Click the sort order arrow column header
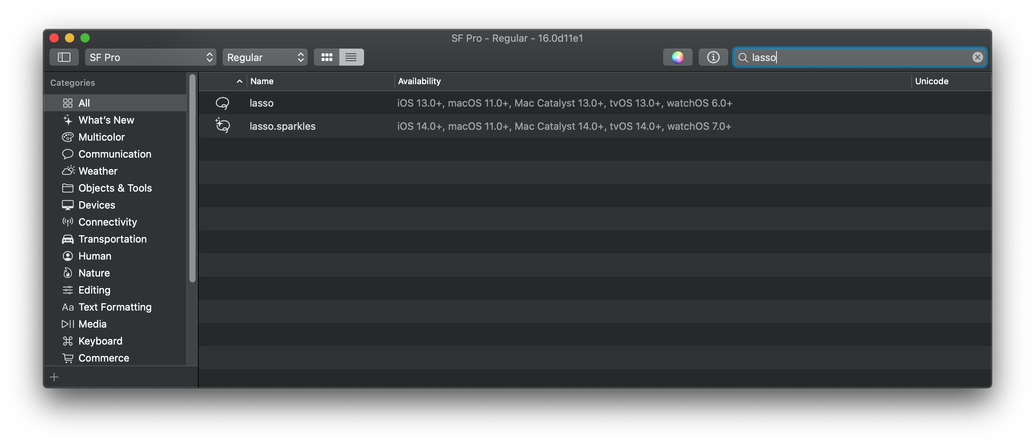Image resolution: width=1035 pixels, height=445 pixels. [240, 81]
